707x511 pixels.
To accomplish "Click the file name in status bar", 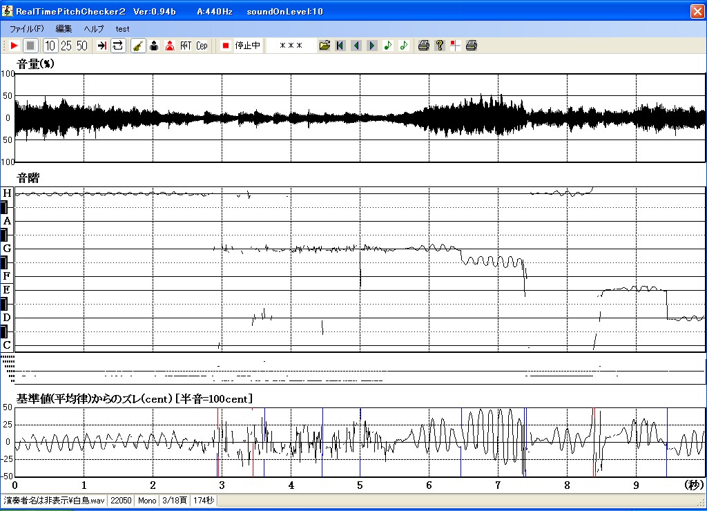I will click(54, 500).
